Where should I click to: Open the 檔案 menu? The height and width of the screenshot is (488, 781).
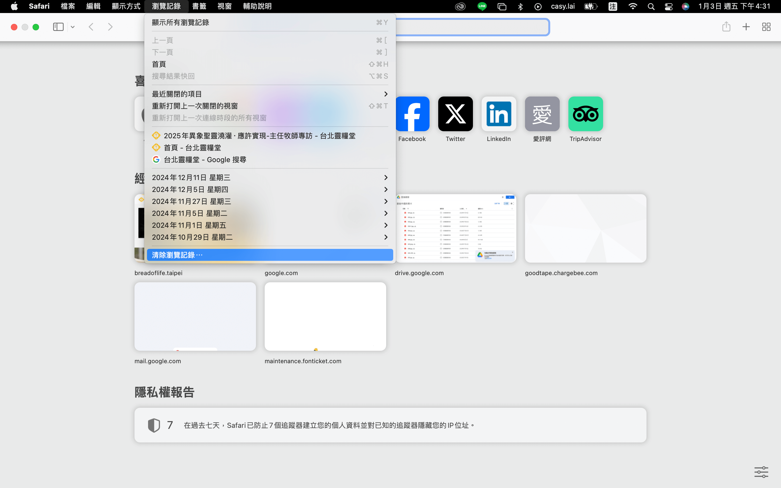pyautogui.click(x=68, y=6)
